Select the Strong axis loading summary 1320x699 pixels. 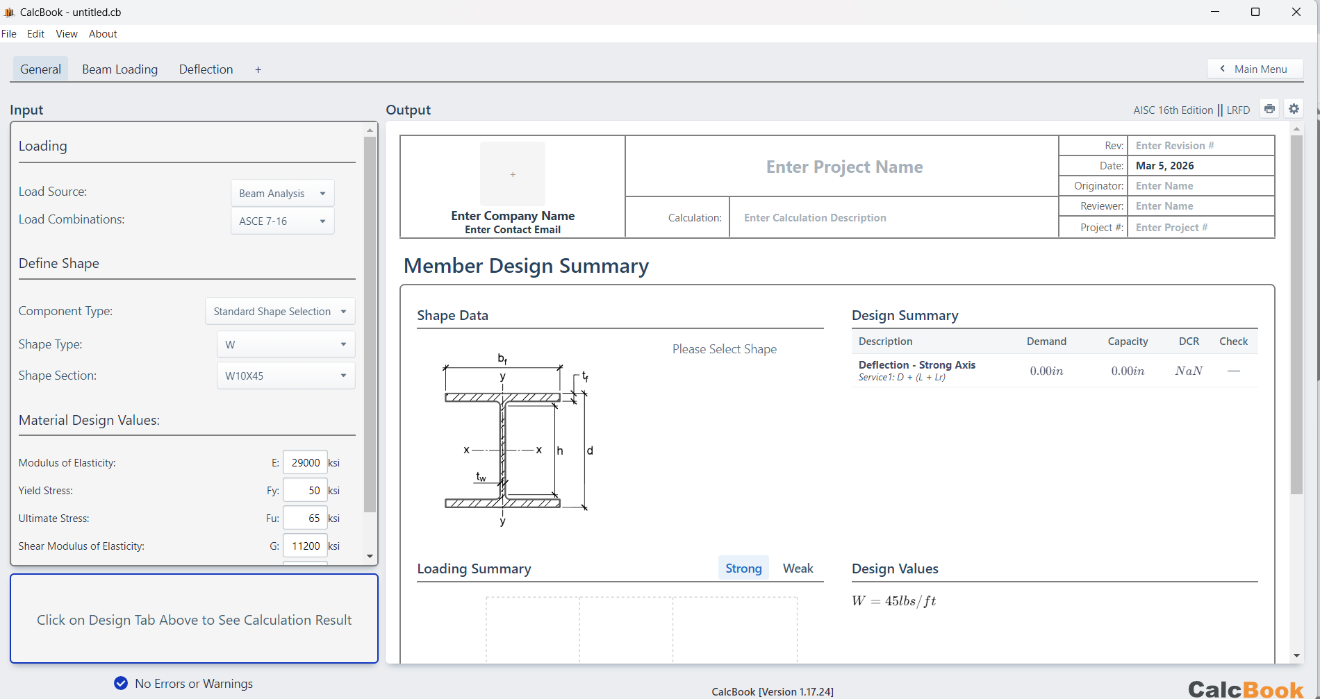click(x=743, y=568)
